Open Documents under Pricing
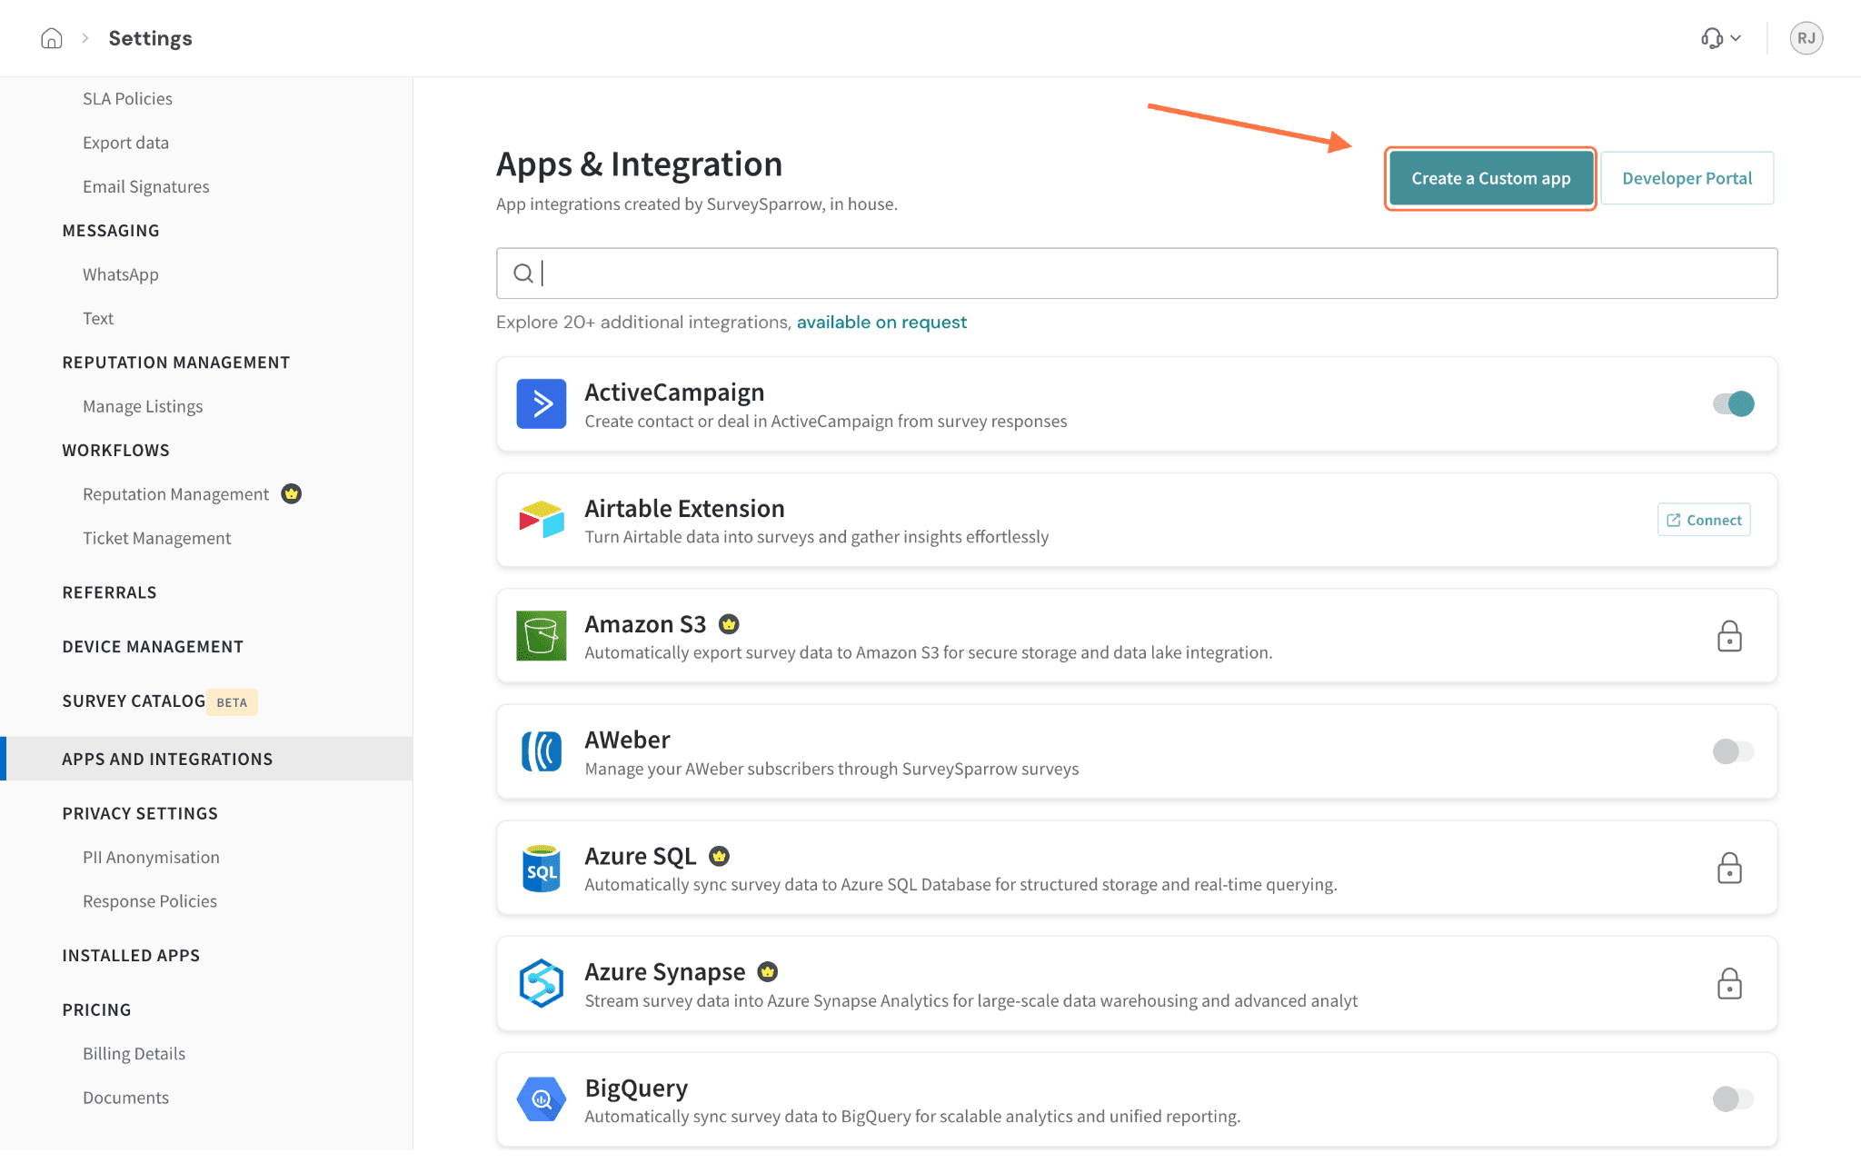 point(125,1098)
